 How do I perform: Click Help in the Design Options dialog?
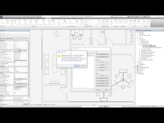(106, 90)
